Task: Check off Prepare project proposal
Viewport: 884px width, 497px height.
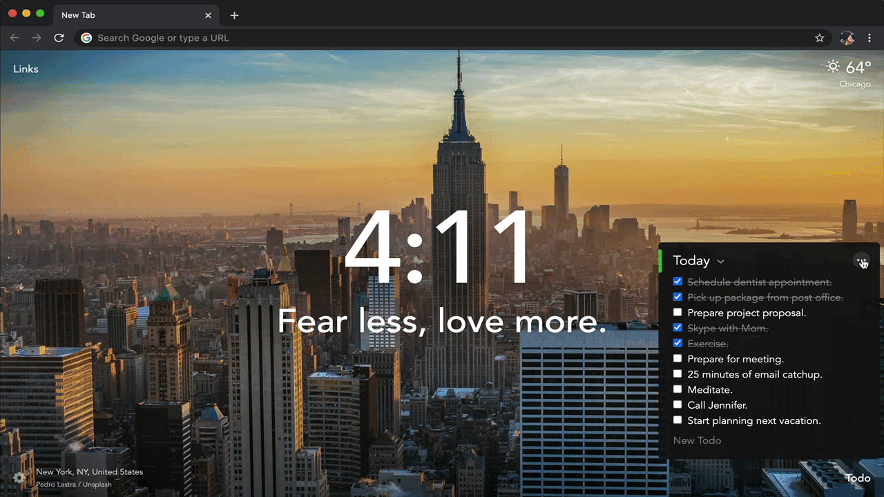Action: coord(678,313)
